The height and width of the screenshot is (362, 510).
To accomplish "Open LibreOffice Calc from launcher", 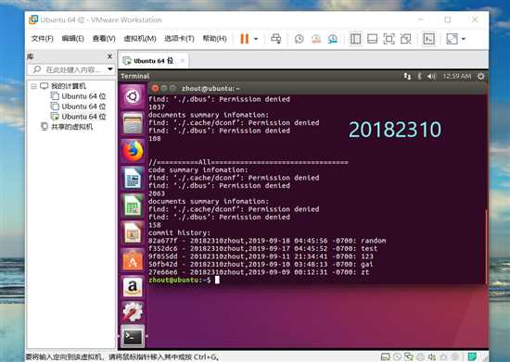I will point(133,206).
